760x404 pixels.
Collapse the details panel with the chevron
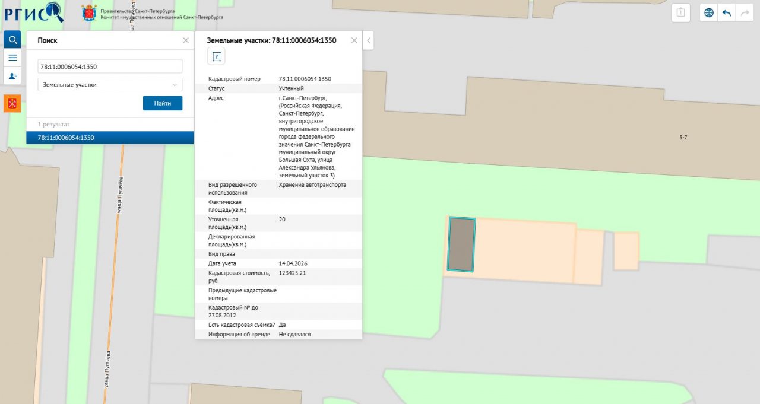point(369,40)
